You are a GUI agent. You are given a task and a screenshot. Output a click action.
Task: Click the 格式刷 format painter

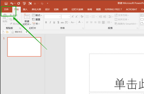[x=15, y=24]
